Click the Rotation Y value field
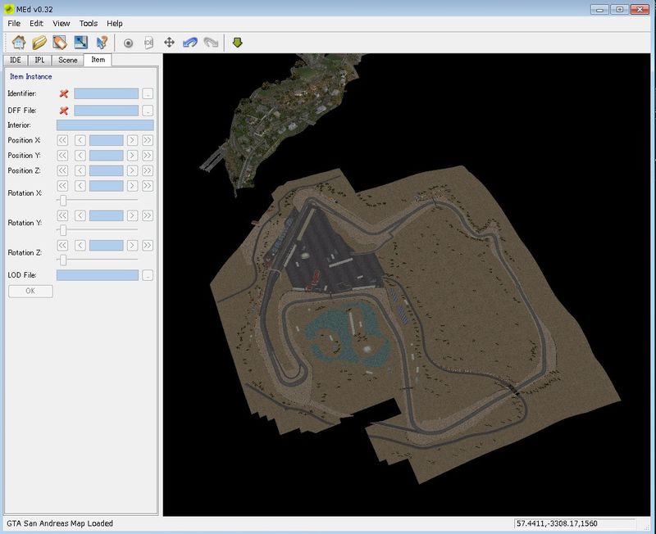This screenshot has height=534, width=656. pos(107,215)
